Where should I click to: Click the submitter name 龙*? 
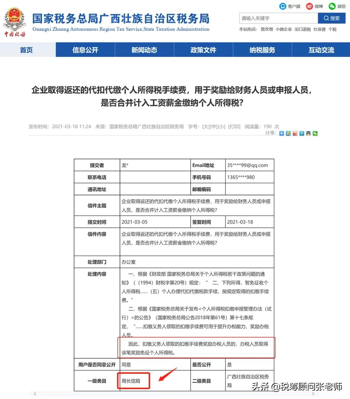125,165
